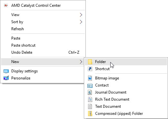Expand the View submenu arrow
The width and height of the screenshot is (168, 119).
tap(81, 15)
